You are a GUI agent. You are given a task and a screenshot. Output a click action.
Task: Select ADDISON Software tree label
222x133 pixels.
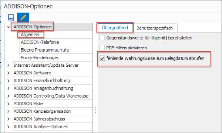coord(32,73)
